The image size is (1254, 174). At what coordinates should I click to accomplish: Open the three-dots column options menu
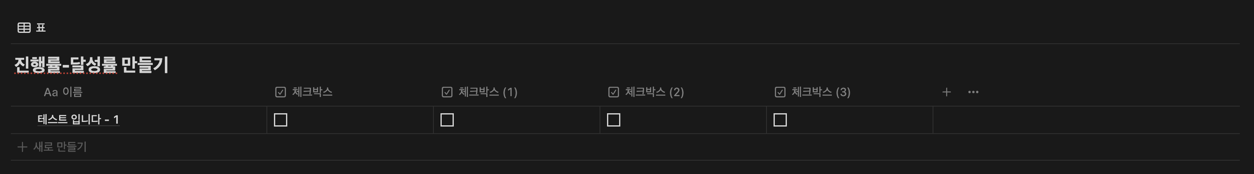point(973,92)
